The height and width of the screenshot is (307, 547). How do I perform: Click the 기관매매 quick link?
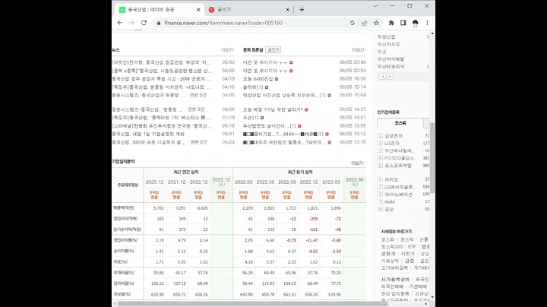418,286
